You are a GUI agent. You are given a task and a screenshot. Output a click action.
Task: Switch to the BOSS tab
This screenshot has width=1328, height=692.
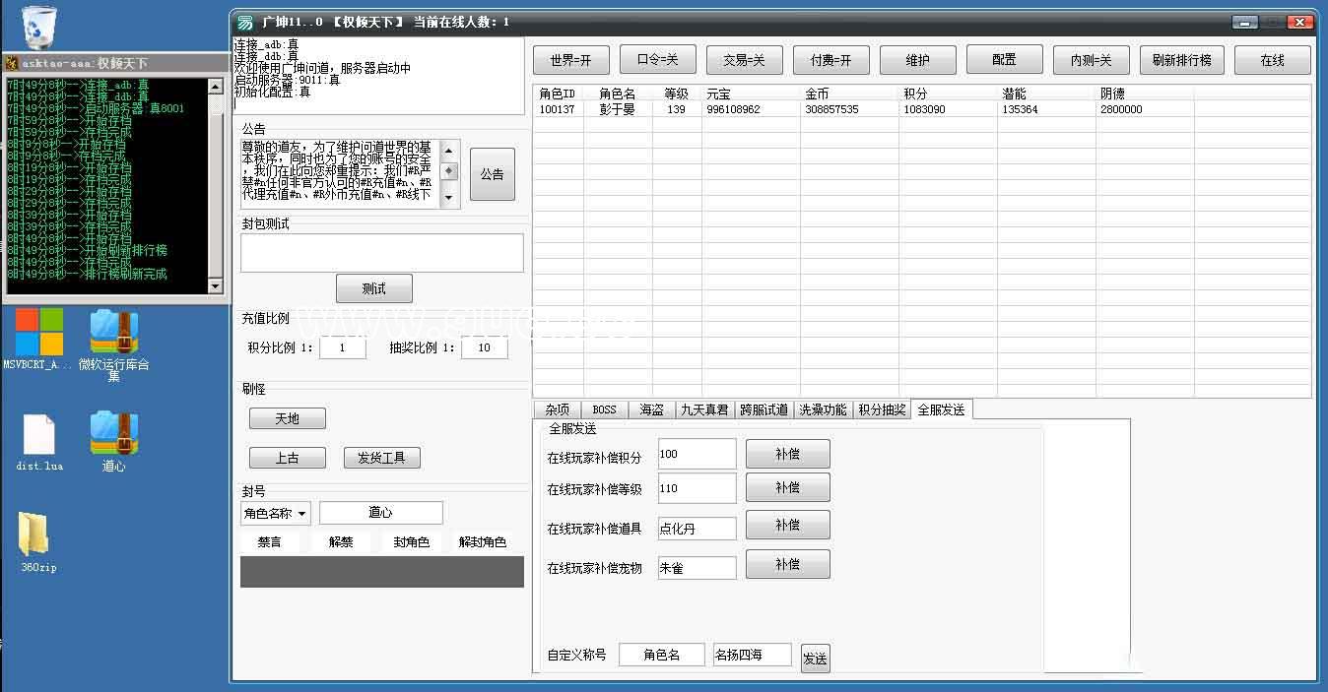[x=604, y=409]
